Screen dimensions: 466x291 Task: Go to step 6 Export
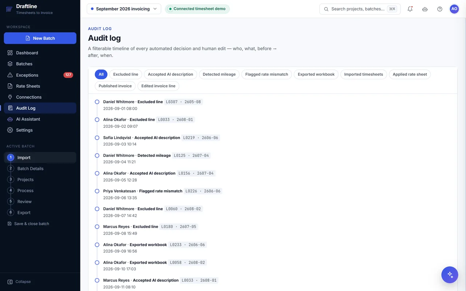40,212
